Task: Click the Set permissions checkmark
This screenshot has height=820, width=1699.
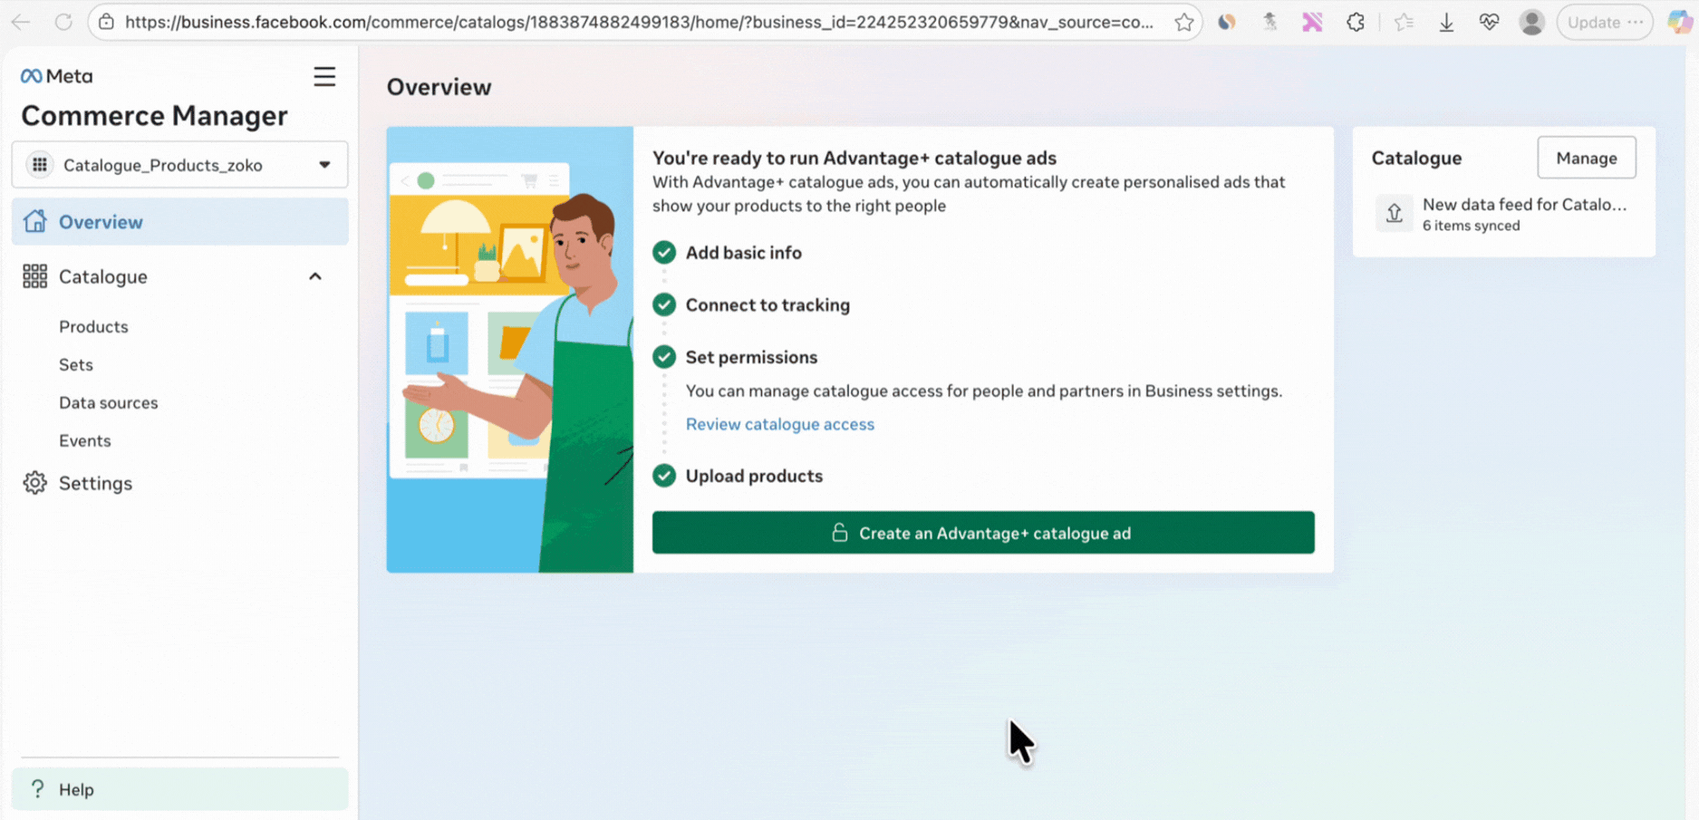Action: click(664, 357)
